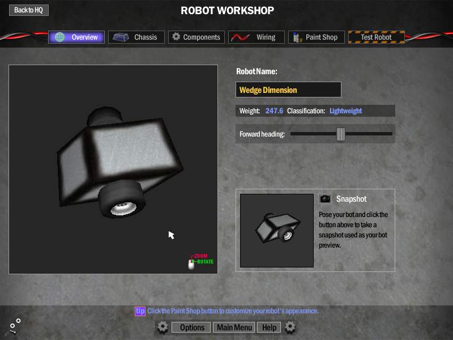Click the bot snapshot preview thumbnail
453x340 pixels.
pyautogui.click(x=277, y=231)
